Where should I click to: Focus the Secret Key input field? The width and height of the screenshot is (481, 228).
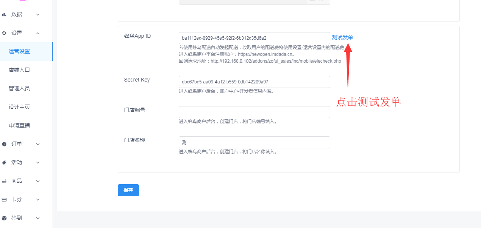[255, 82]
